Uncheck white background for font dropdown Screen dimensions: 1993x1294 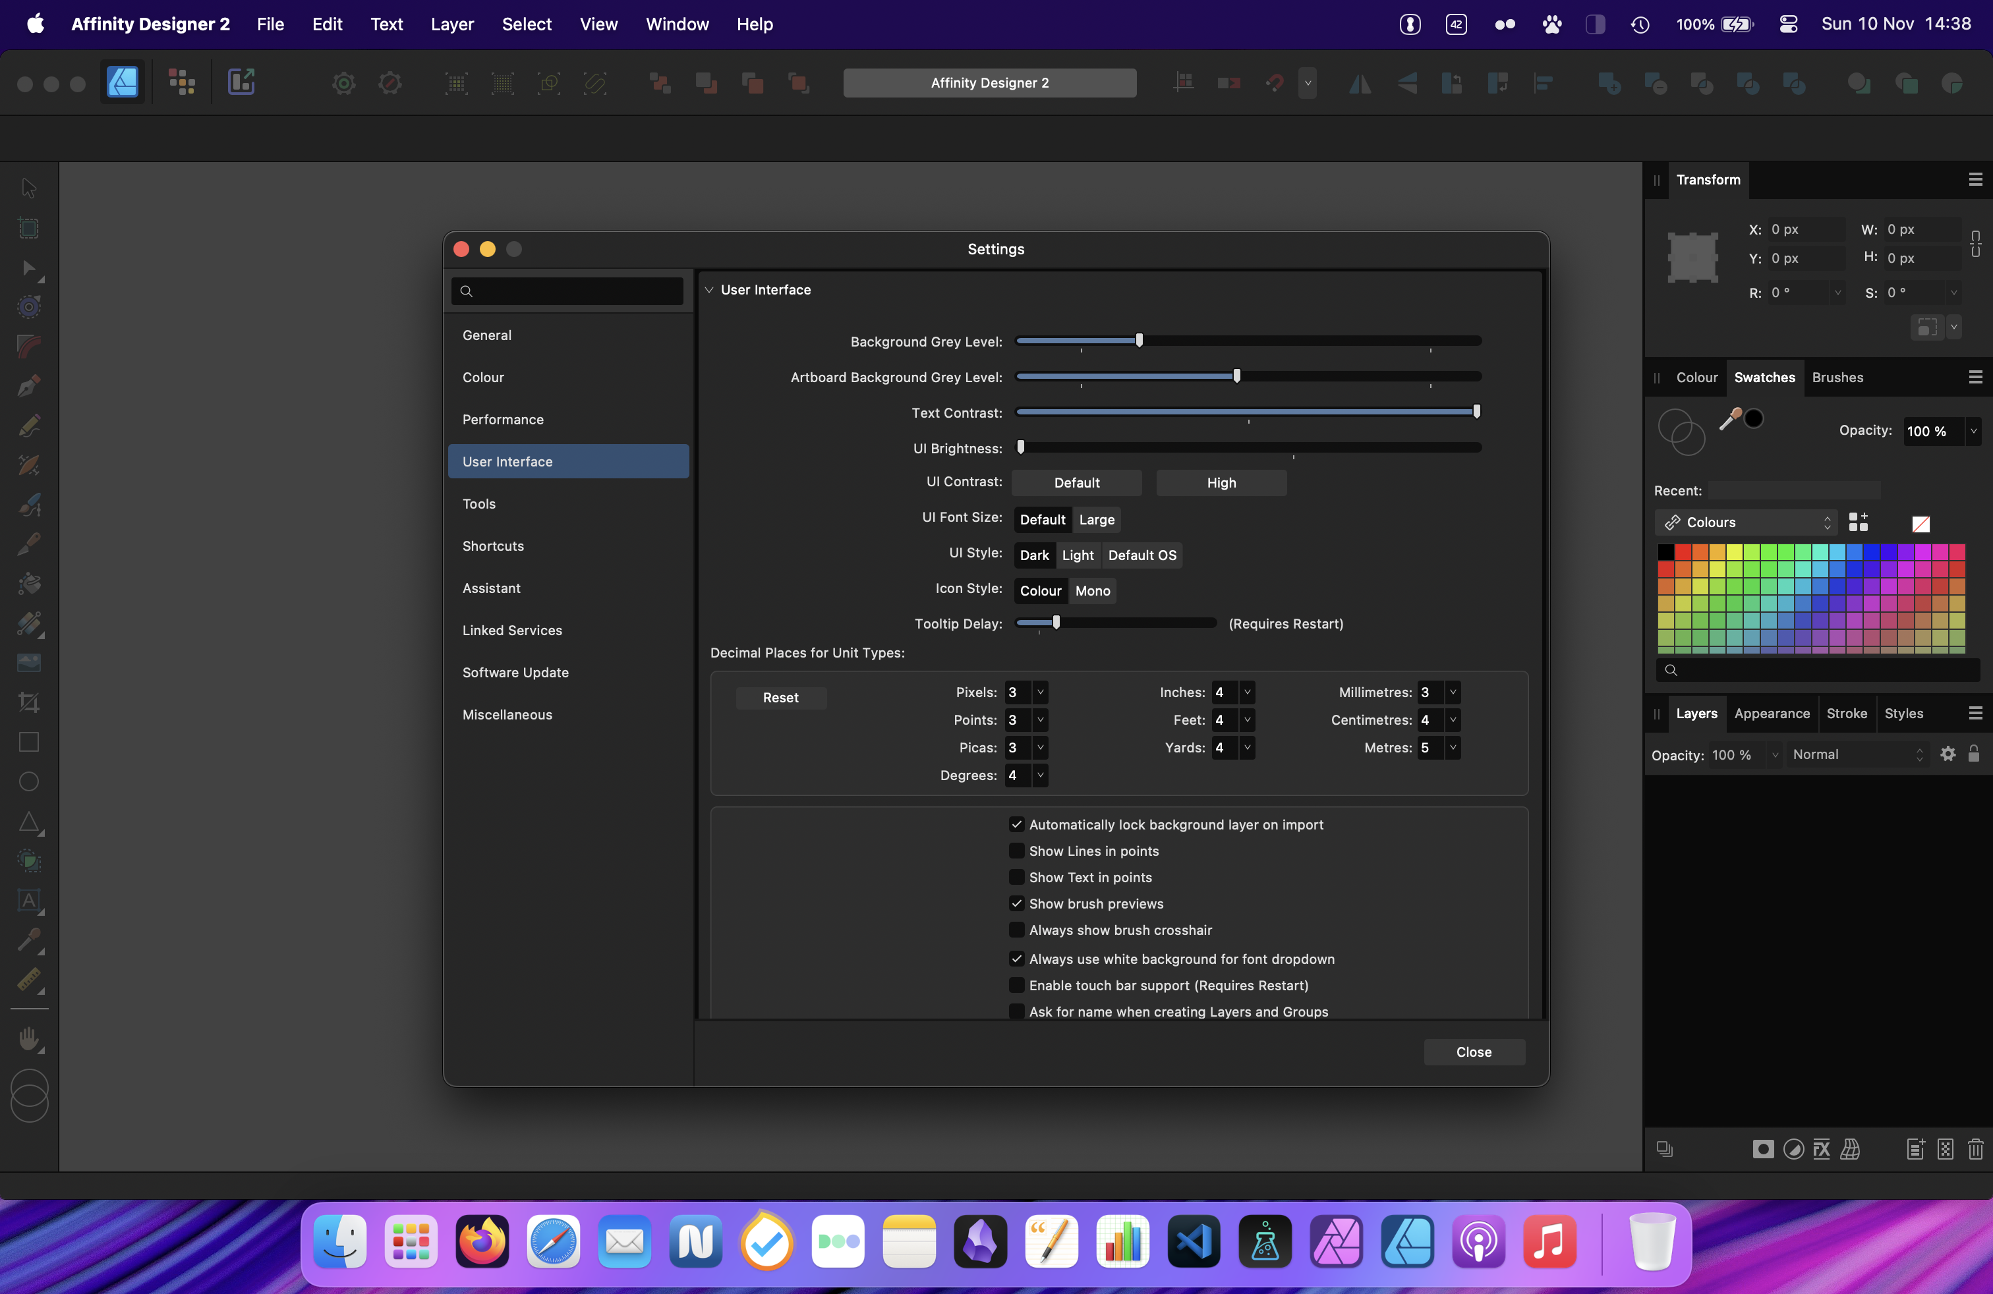(x=1016, y=959)
